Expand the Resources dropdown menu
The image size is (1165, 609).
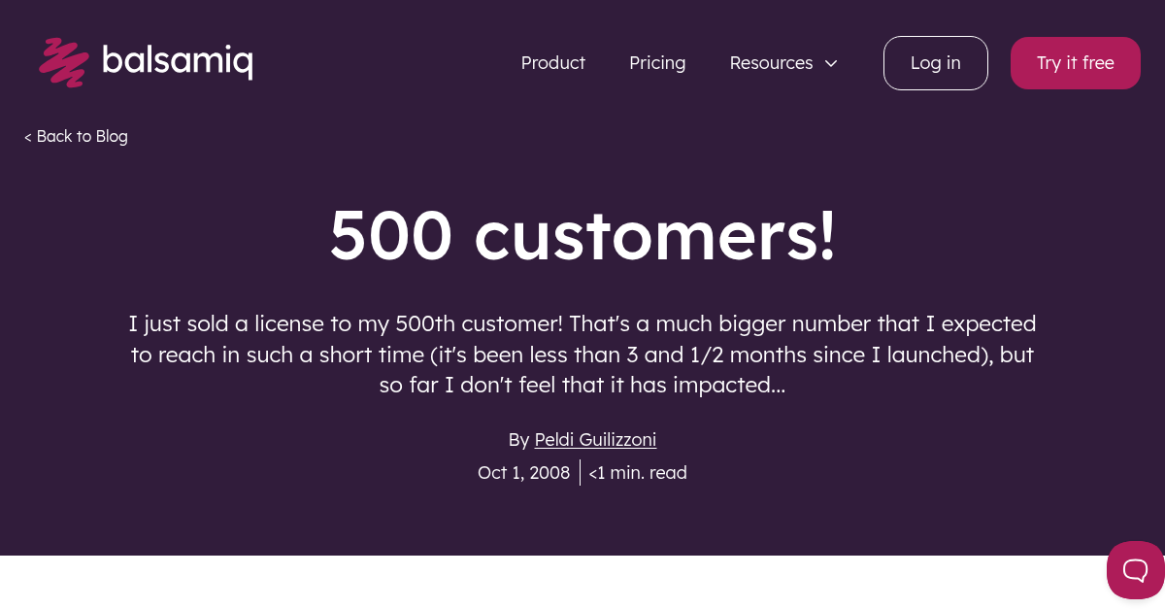[771, 63]
